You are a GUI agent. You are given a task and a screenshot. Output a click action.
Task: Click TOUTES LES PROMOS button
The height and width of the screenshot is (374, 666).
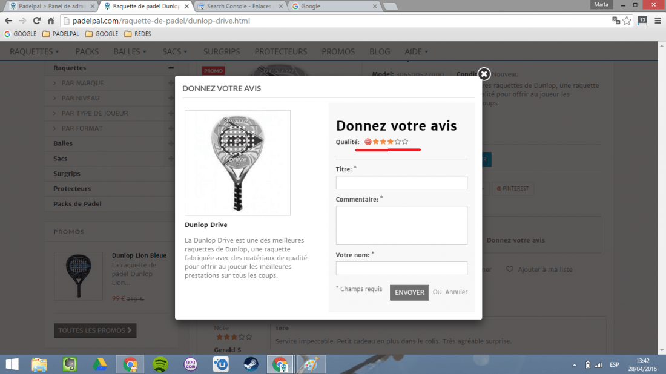point(95,330)
